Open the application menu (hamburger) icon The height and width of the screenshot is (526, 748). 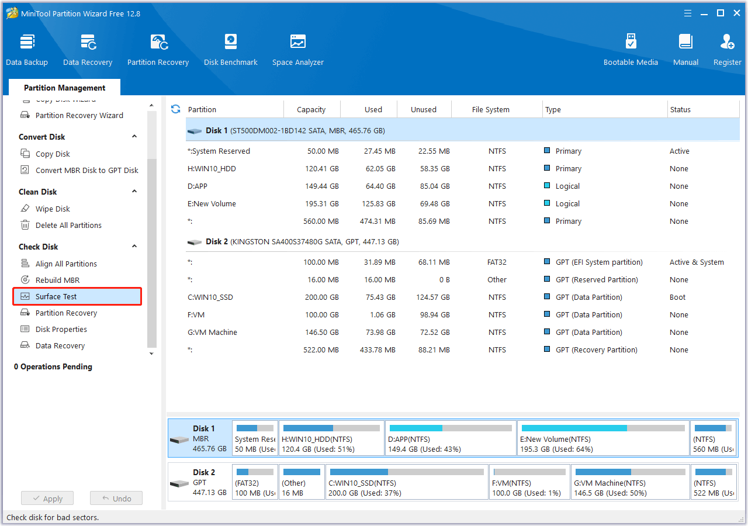pos(687,13)
